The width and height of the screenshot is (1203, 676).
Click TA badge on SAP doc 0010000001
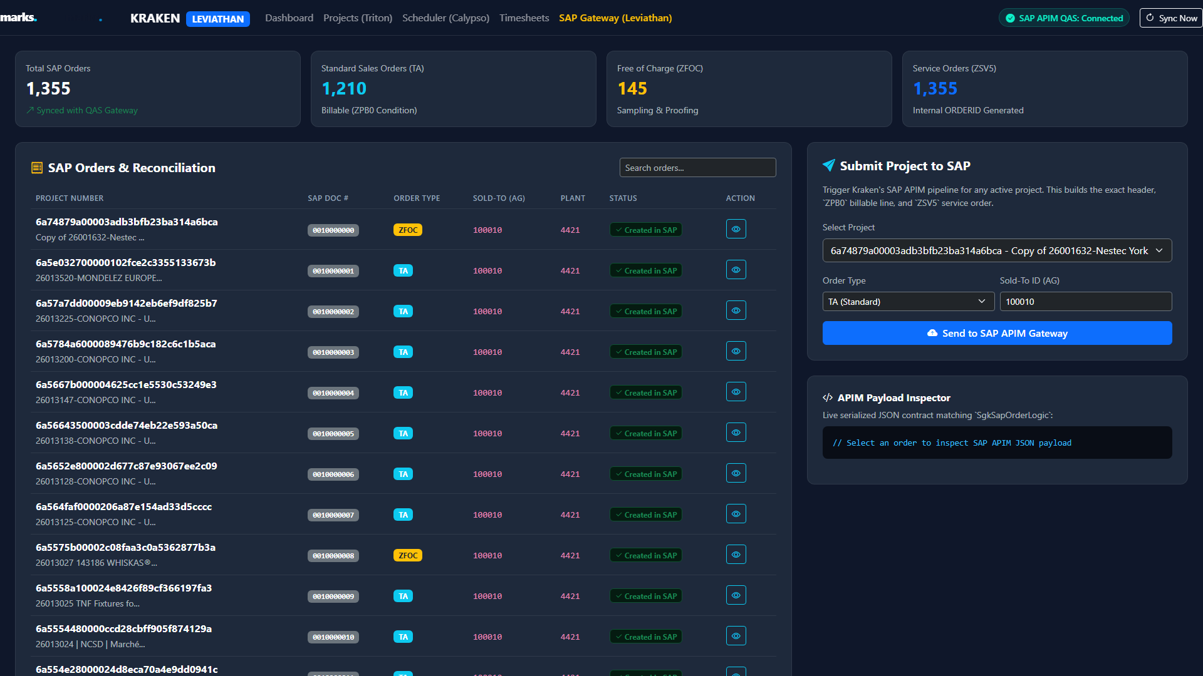pyautogui.click(x=403, y=270)
